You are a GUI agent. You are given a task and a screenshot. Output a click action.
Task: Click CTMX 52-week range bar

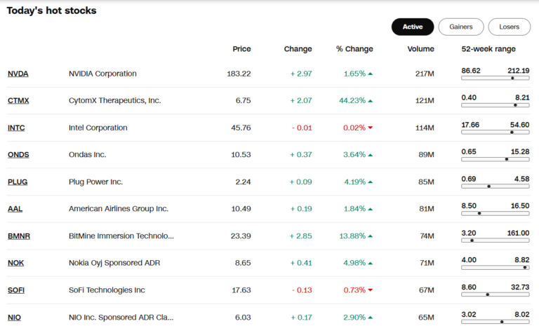click(x=495, y=105)
